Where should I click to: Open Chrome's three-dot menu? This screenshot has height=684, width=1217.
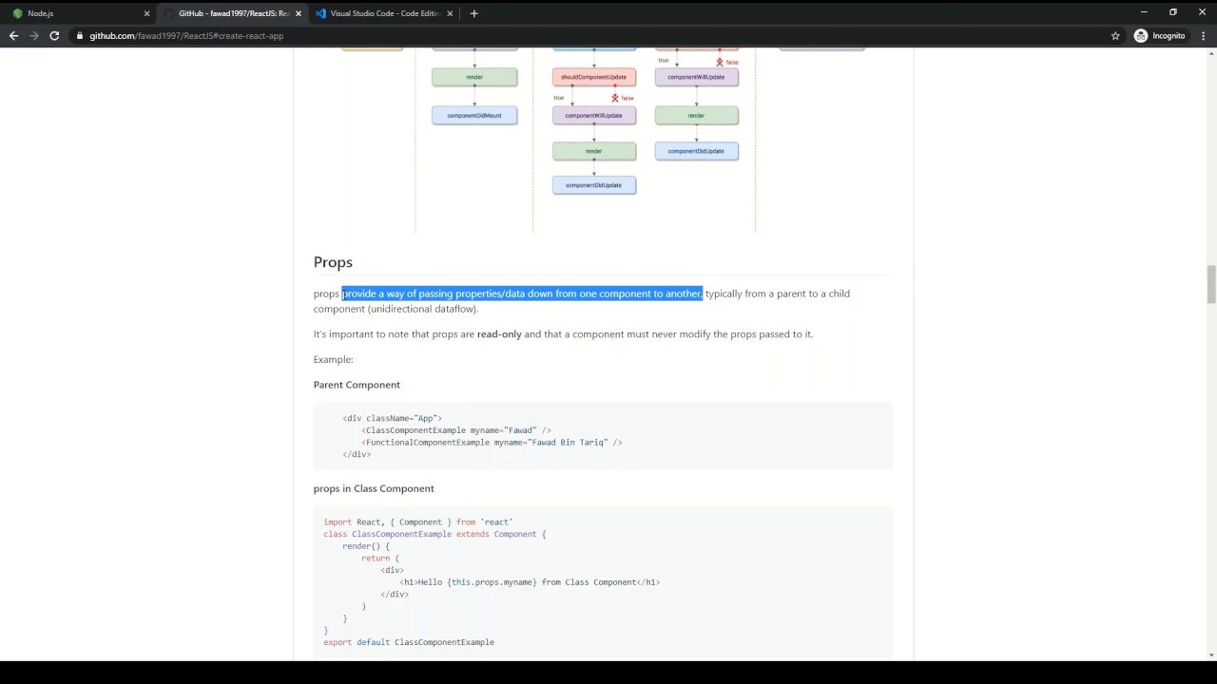(x=1203, y=36)
